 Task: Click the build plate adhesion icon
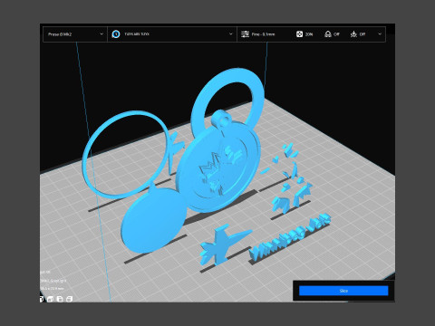[353, 34]
